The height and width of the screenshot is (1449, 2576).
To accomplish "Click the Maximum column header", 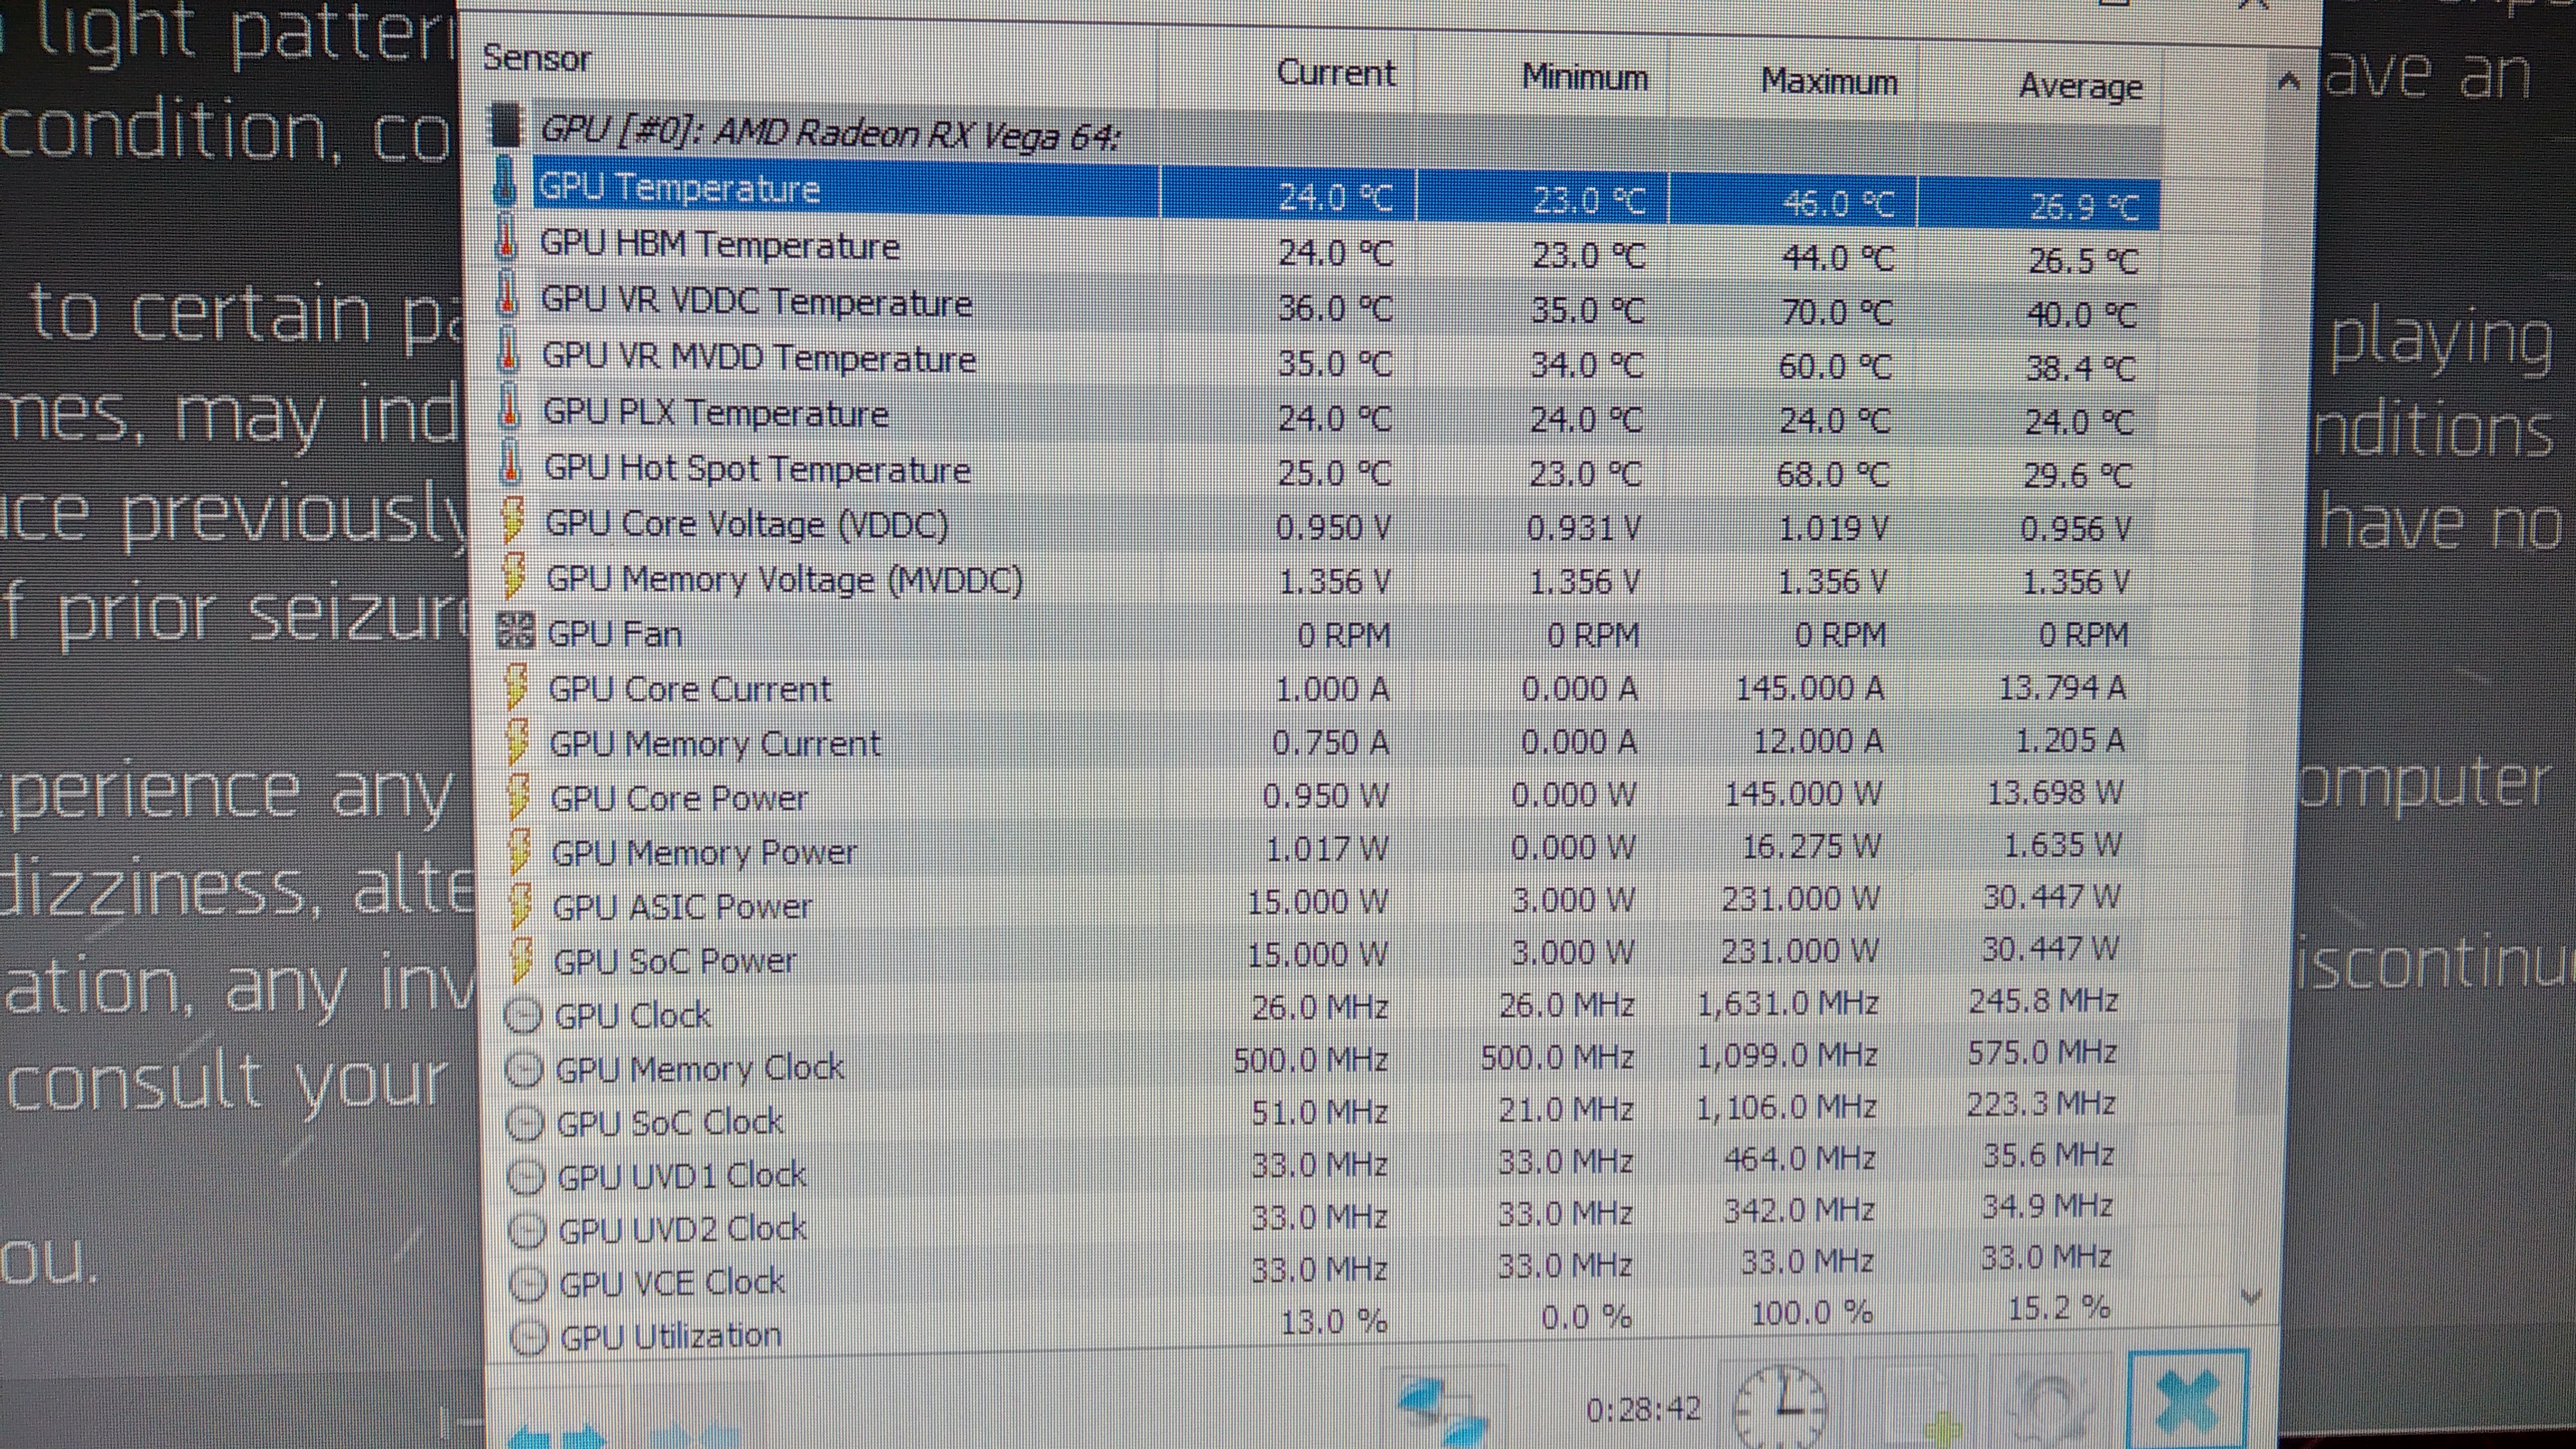I will (1829, 81).
